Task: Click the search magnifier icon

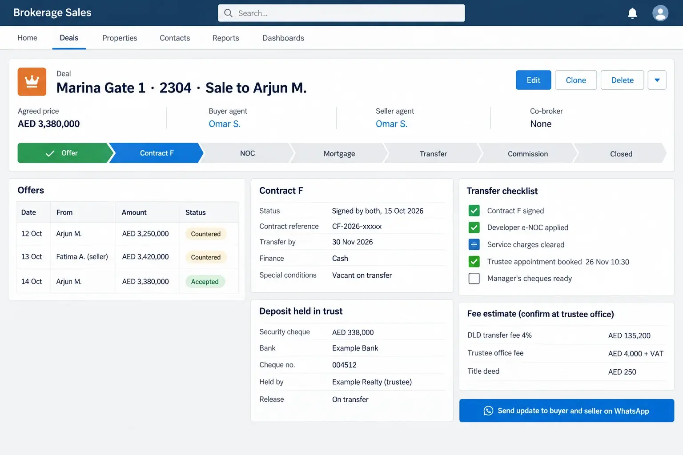Action: (228, 13)
